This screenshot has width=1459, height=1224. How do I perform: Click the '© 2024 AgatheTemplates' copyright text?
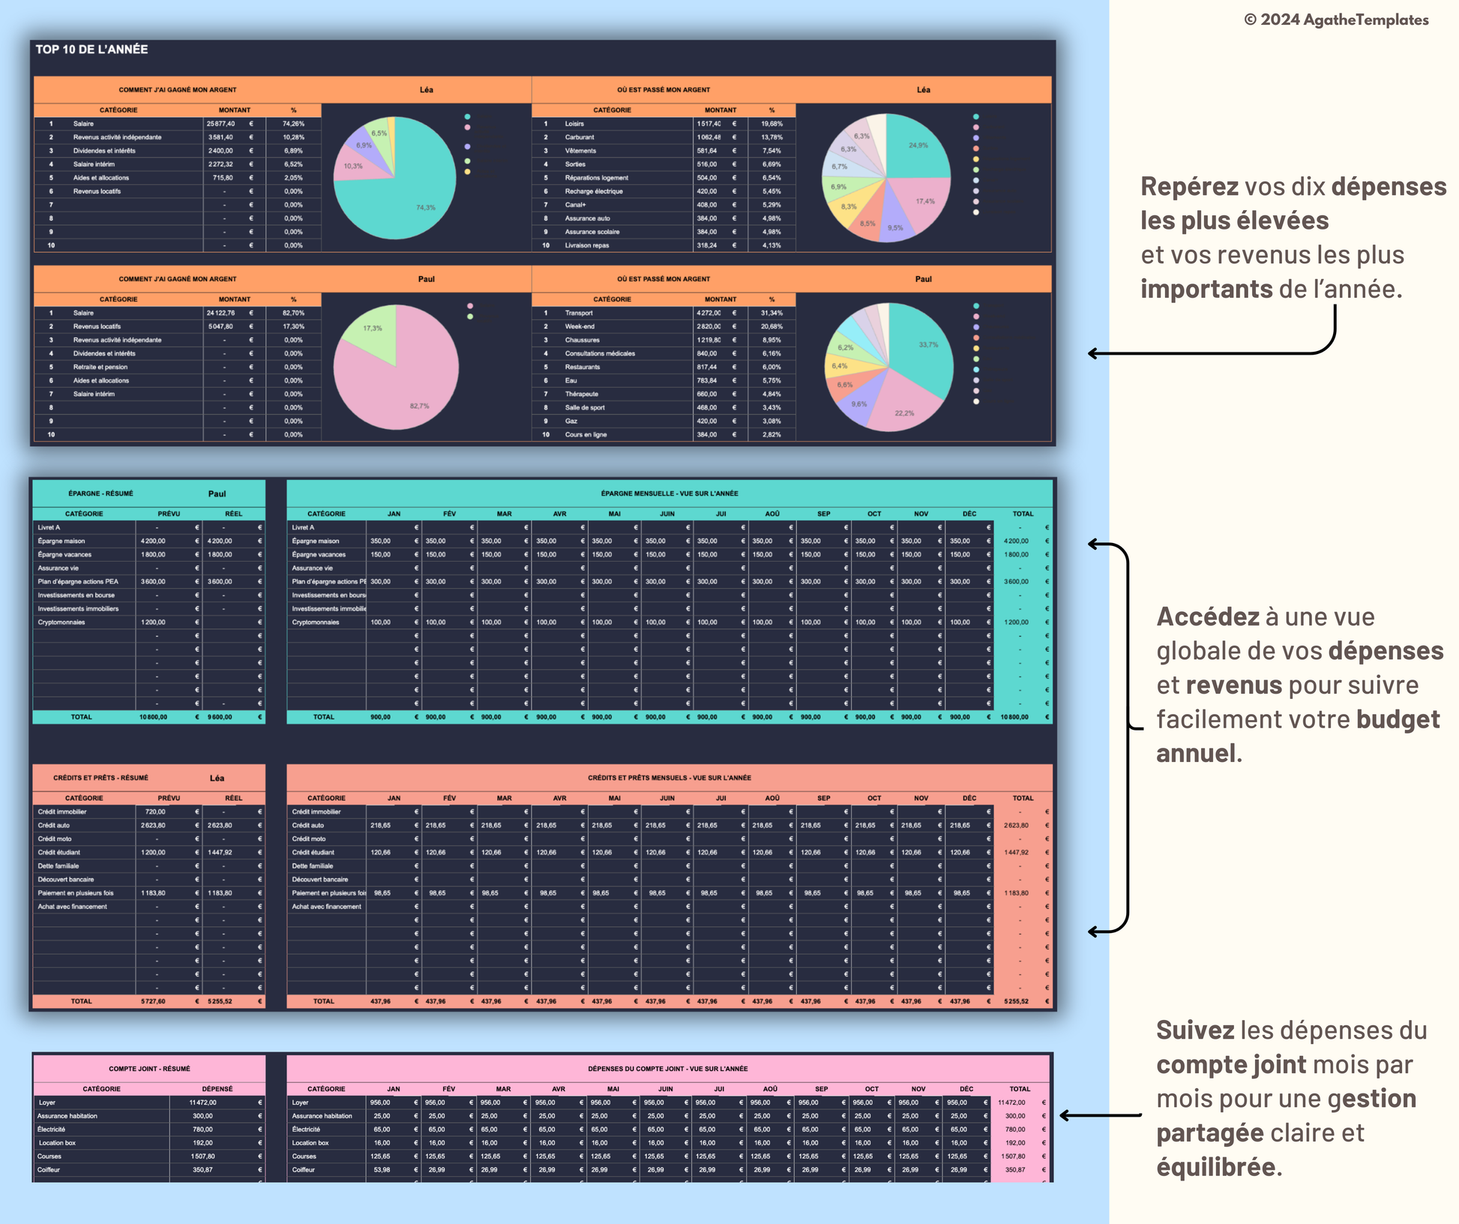click(x=1335, y=20)
